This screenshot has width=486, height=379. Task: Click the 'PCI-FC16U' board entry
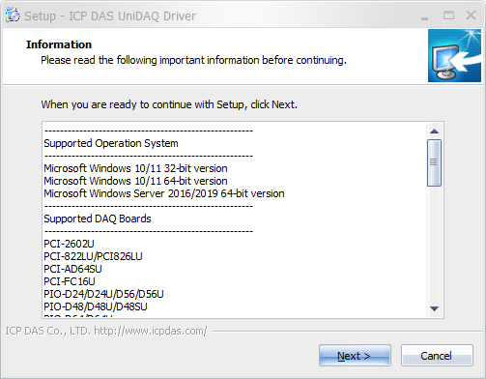(x=70, y=281)
